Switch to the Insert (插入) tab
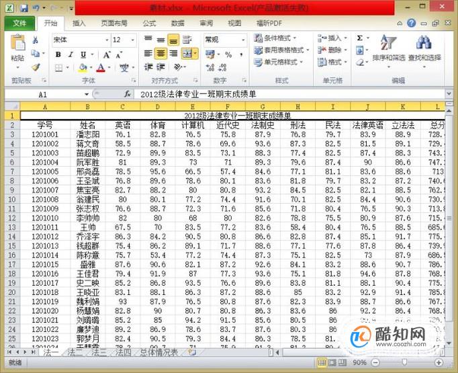 pyautogui.click(x=79, y=24)
